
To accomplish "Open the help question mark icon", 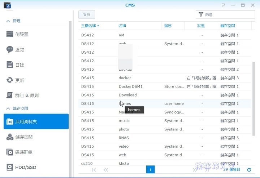I will pyautogui.click(x=224, y=5).
